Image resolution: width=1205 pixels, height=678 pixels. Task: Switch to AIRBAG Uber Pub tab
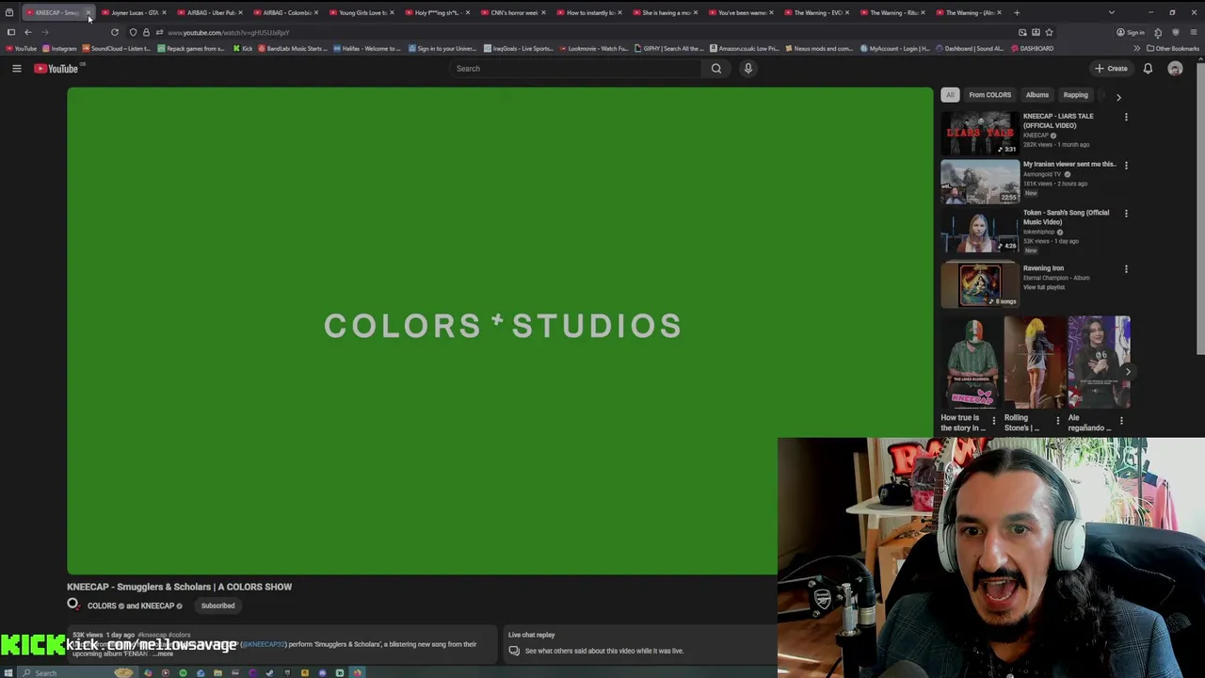[210, 13]
